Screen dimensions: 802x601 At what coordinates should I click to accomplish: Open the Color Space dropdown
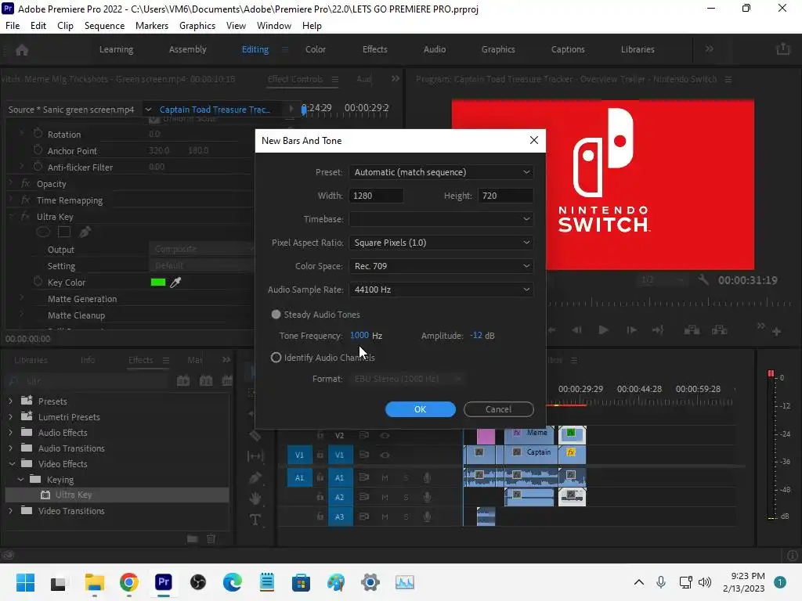tap(442, 266)
